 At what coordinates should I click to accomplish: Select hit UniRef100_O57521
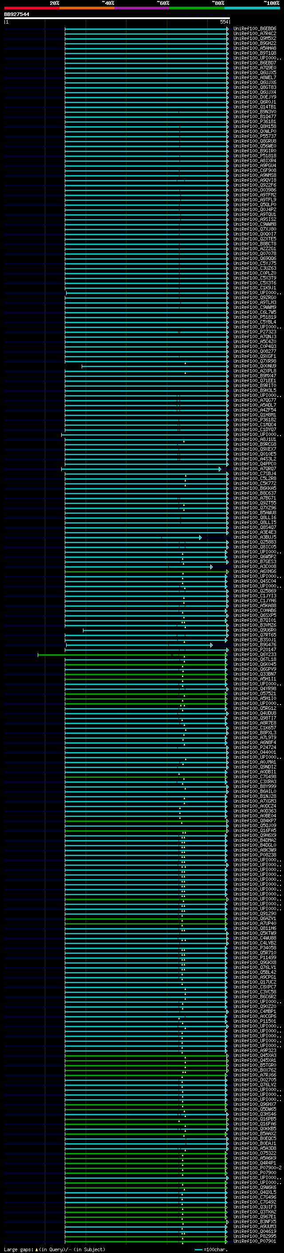255,694
